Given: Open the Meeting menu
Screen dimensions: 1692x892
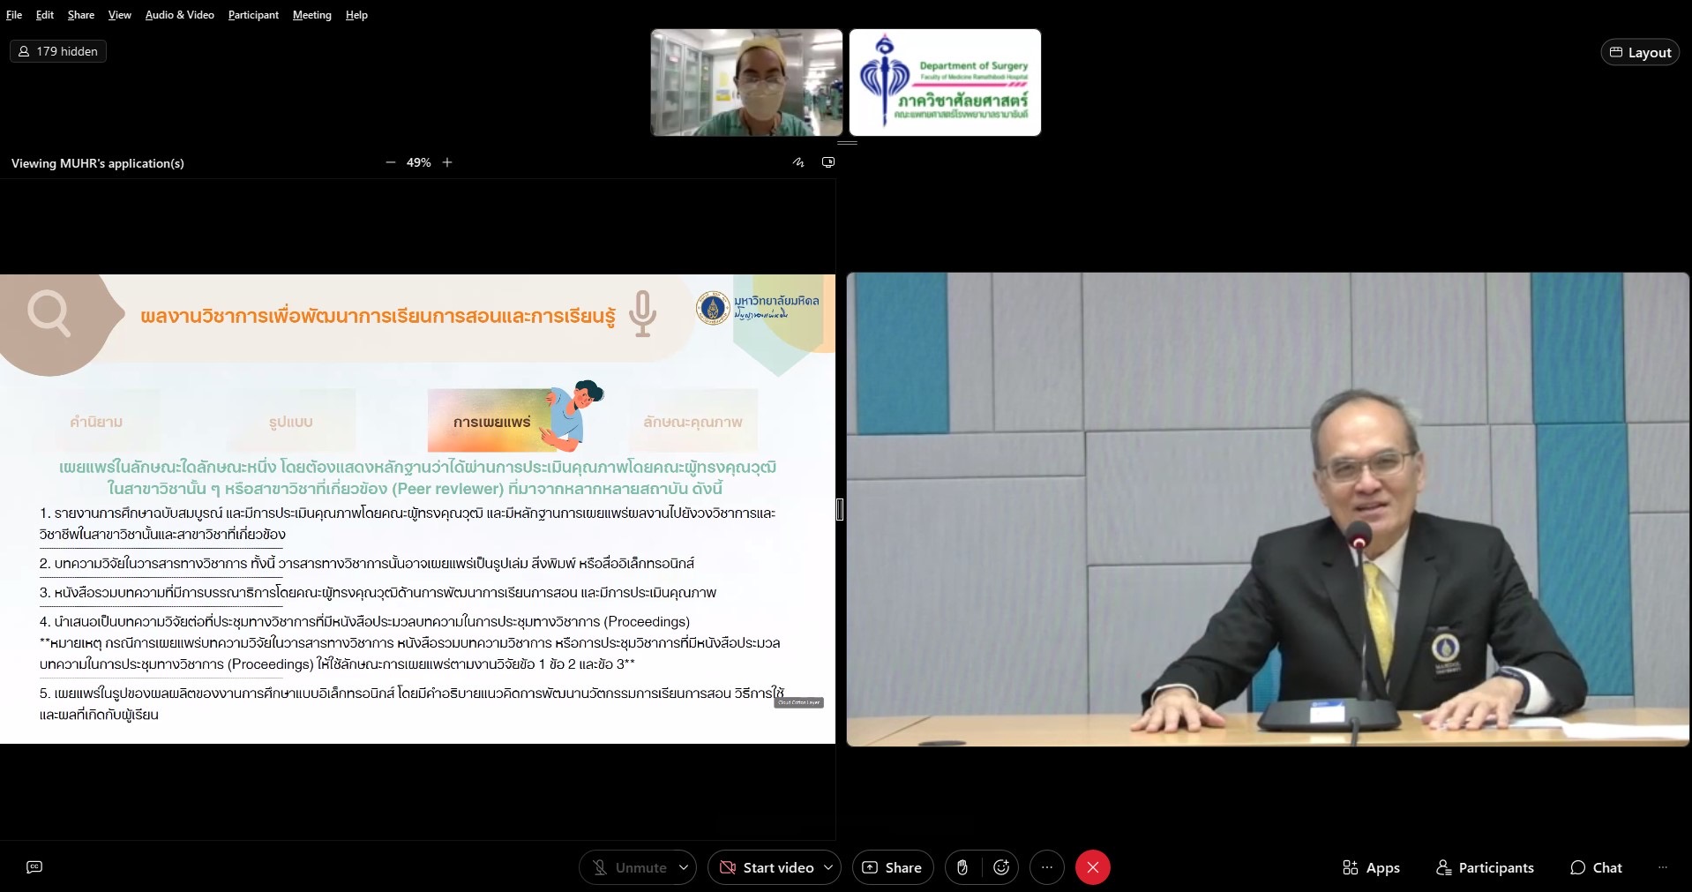Looking at the screenshot, I should coord(311,15).
